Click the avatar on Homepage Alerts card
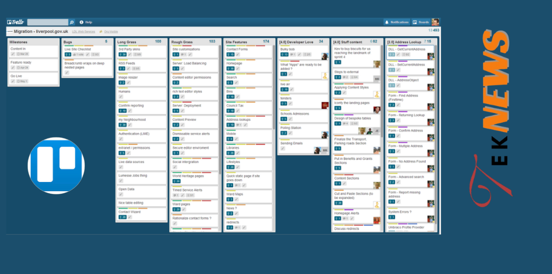 [x=377, y=220]
